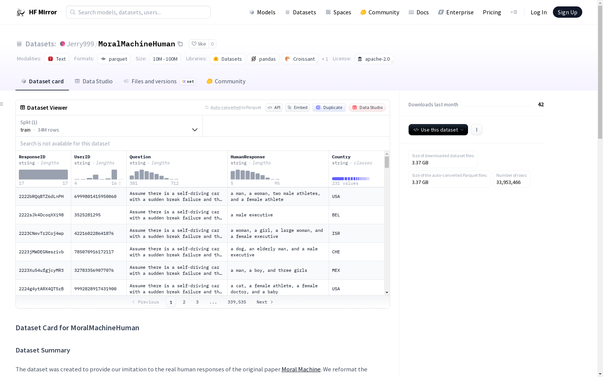Open Docs in top navigation
This screenshot has height=377, width=603.
[x=419, y=12]
